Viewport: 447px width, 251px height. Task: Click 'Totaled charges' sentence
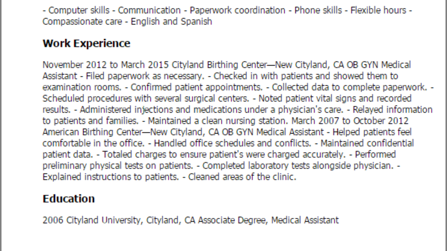pos(224,154)
